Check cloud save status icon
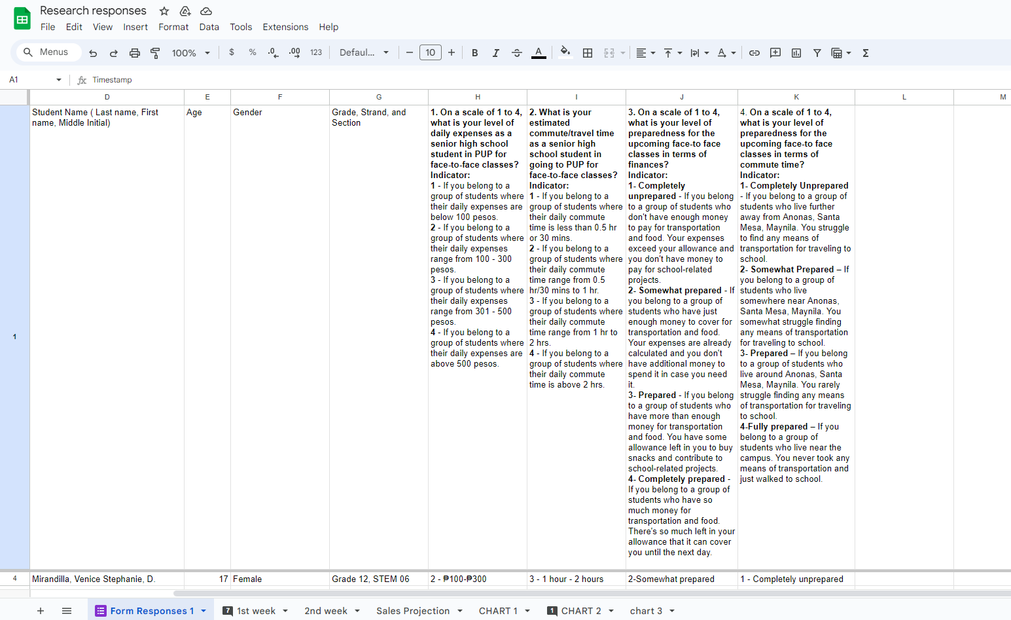1011x620 pixels. [206, 11]
